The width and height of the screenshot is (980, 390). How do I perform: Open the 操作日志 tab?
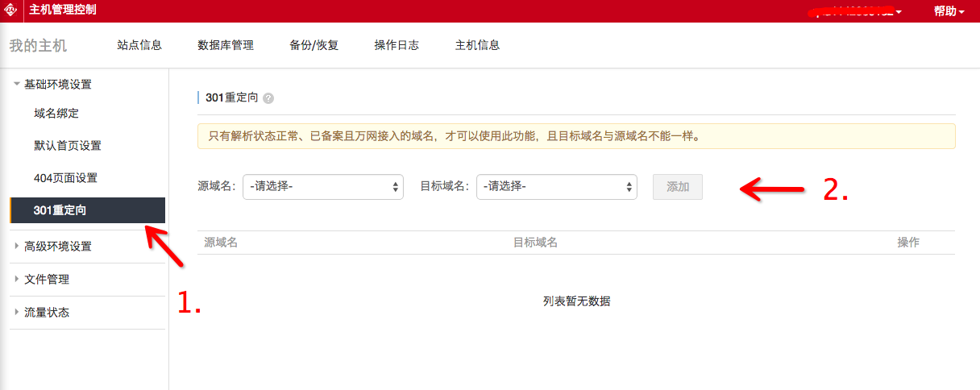tap(397, 45)
